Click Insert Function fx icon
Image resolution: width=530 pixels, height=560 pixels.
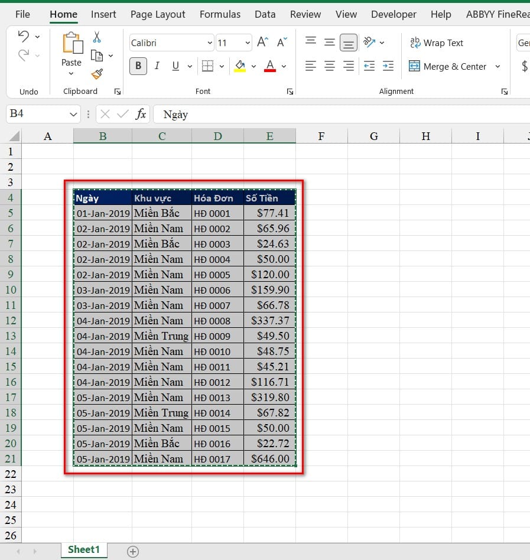141,114
